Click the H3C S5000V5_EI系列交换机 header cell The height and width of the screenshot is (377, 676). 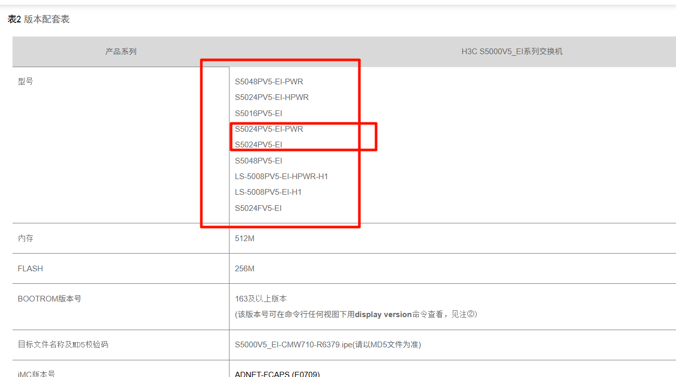point(512,52)
